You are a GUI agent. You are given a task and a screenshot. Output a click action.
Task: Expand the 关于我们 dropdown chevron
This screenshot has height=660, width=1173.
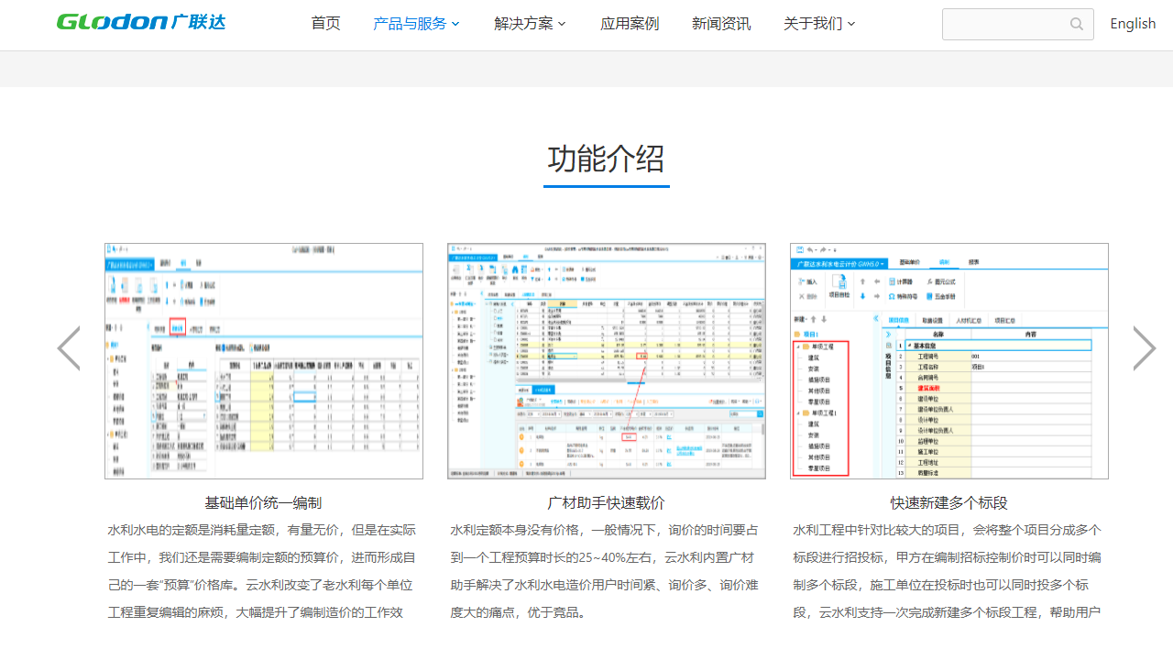pyautogui.click(x=850, y=24)
